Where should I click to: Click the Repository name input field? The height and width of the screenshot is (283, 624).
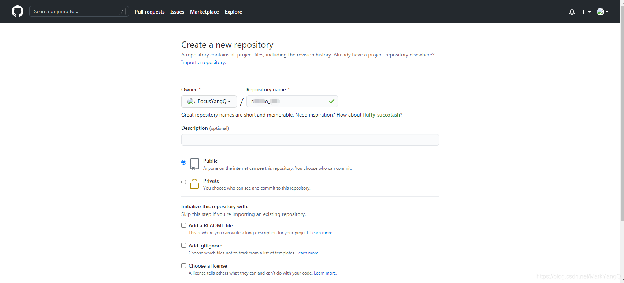pyautogui.click(x=292, y=101)
